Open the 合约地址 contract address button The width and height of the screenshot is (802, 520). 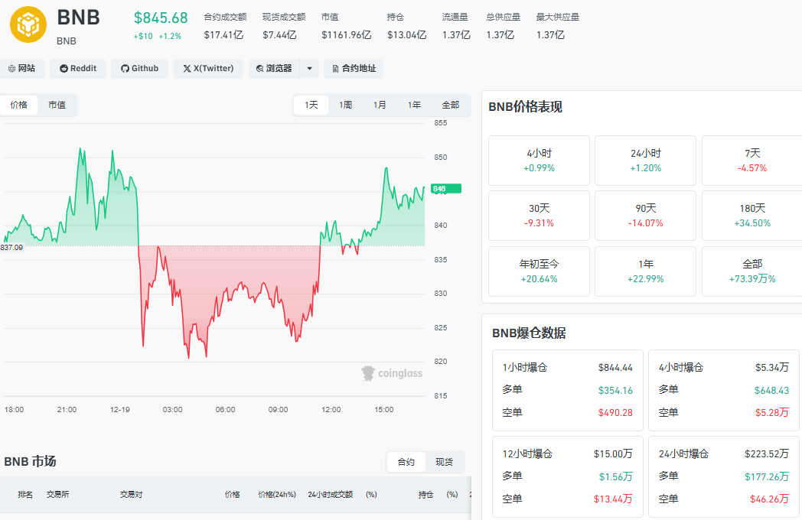[354, 69]
